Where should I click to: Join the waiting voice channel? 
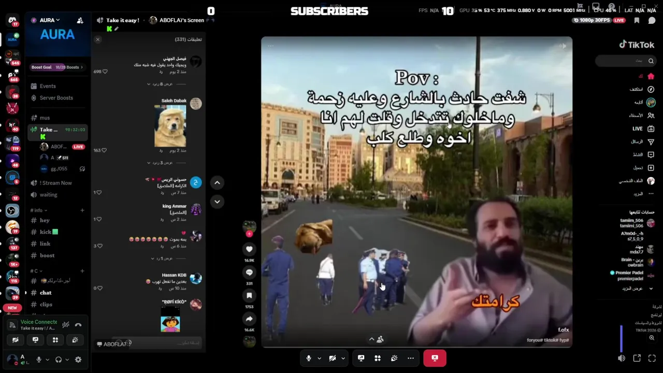pyautogui.click(x=49, y=195)
